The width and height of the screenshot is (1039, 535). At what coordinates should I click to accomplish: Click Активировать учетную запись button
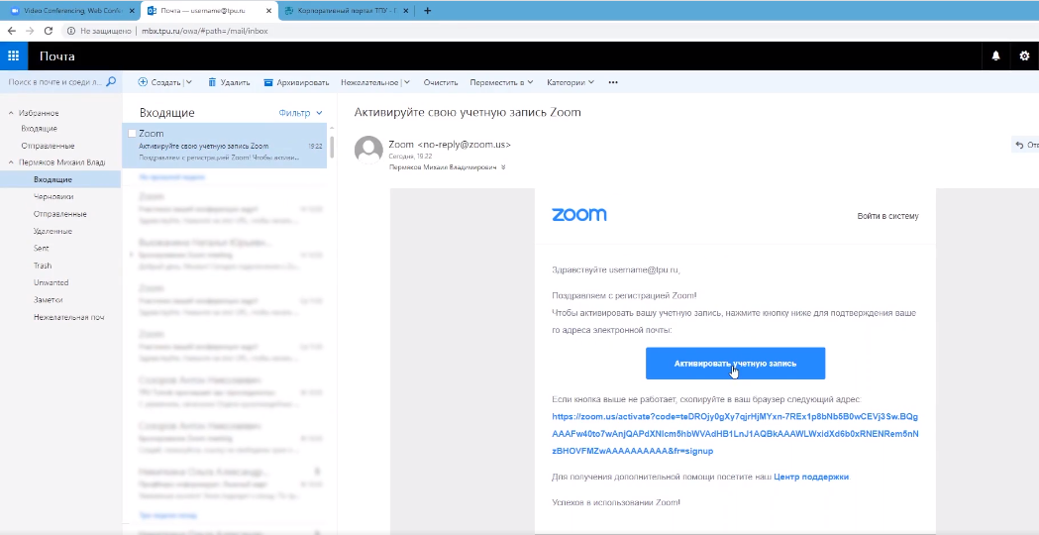[x=735, y=364]
